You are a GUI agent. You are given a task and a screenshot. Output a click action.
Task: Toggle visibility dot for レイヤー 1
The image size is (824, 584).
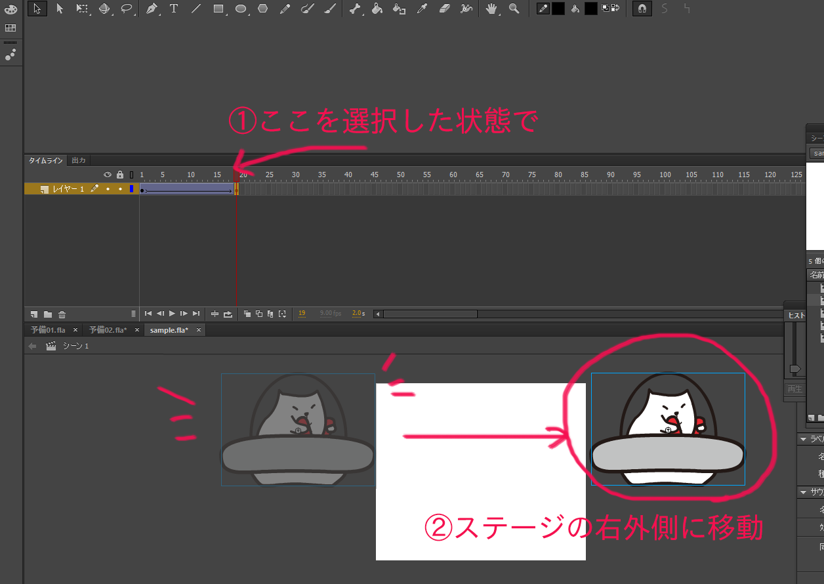tap(108, 189)
